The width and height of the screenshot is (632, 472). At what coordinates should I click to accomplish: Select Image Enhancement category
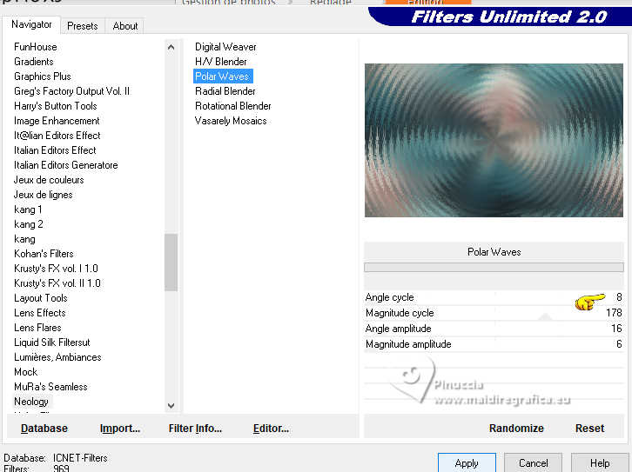[x=57, y=121]
